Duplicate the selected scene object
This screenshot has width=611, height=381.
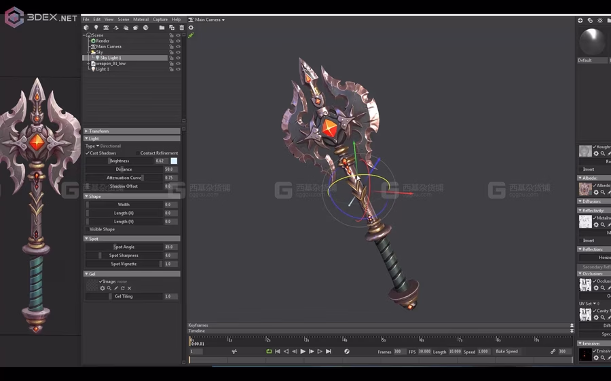pos(172,28)
